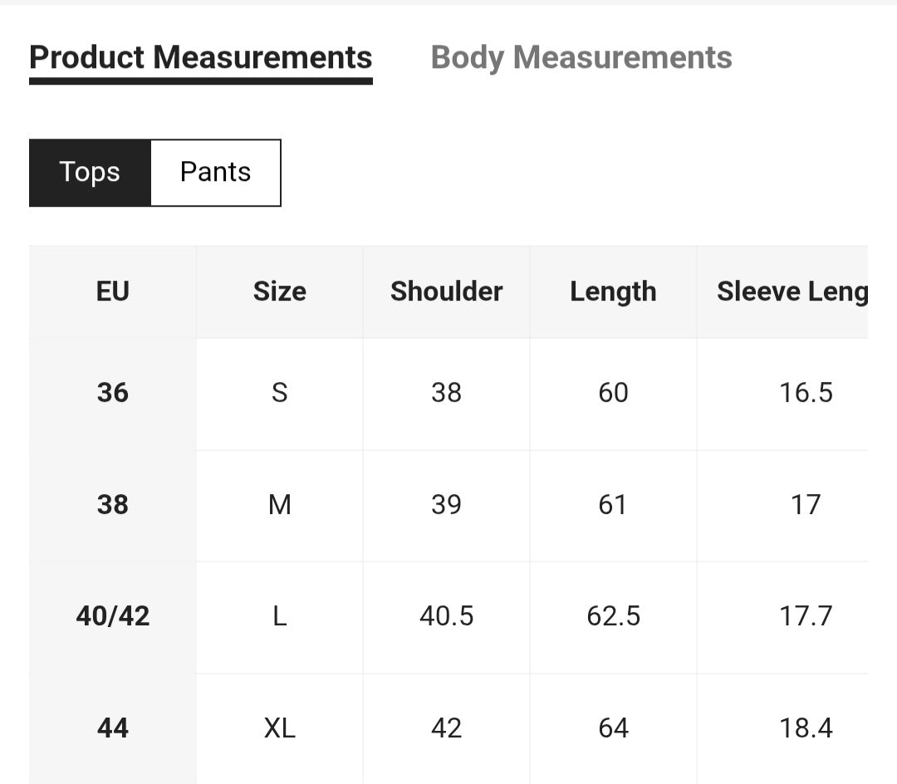Viewport: 897px width, 784px height.
Task: Switch to the Product Measurements tab
Action: tap(200, 58)
